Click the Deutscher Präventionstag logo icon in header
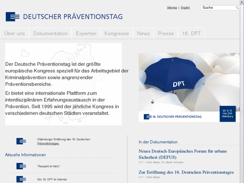Screen dimensions: 244x183 (x=13, y=17)
